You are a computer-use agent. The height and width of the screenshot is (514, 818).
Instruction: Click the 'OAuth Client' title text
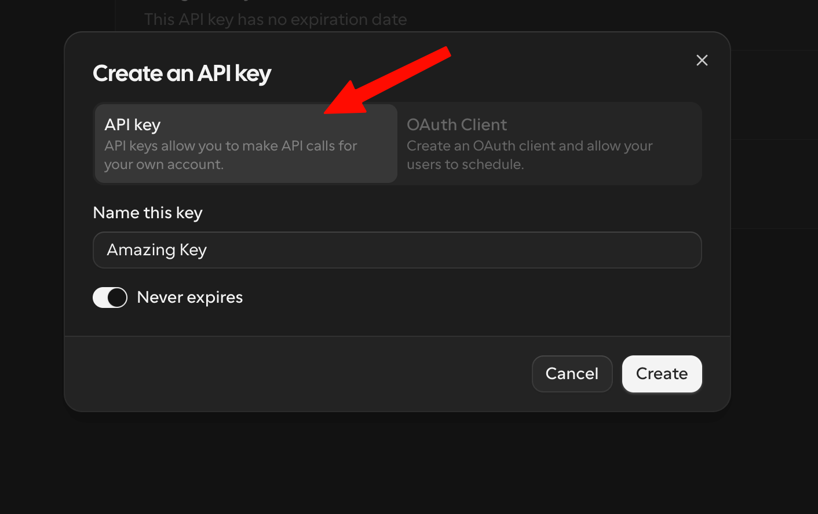pos(457,125)
